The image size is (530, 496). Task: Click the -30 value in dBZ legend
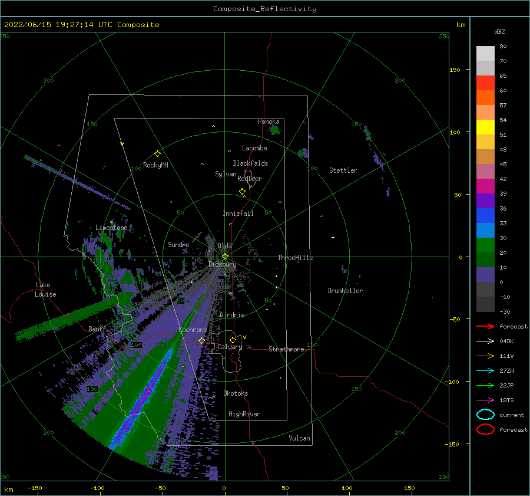505,311
